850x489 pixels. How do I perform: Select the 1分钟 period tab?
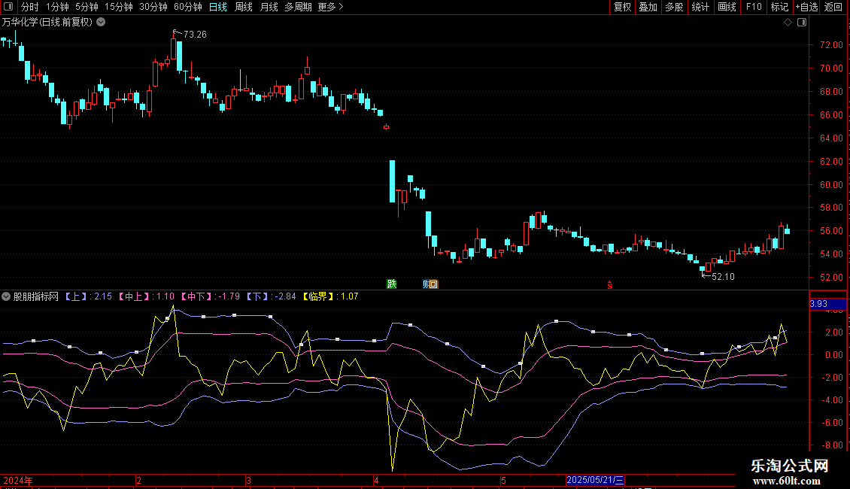click(x=57, y=7)
